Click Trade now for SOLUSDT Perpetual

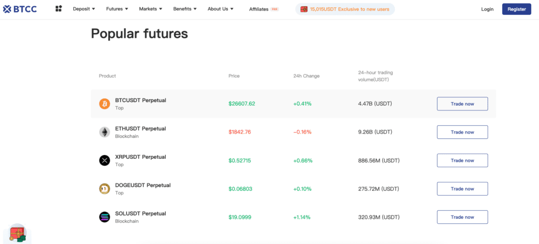pos(462,217)
